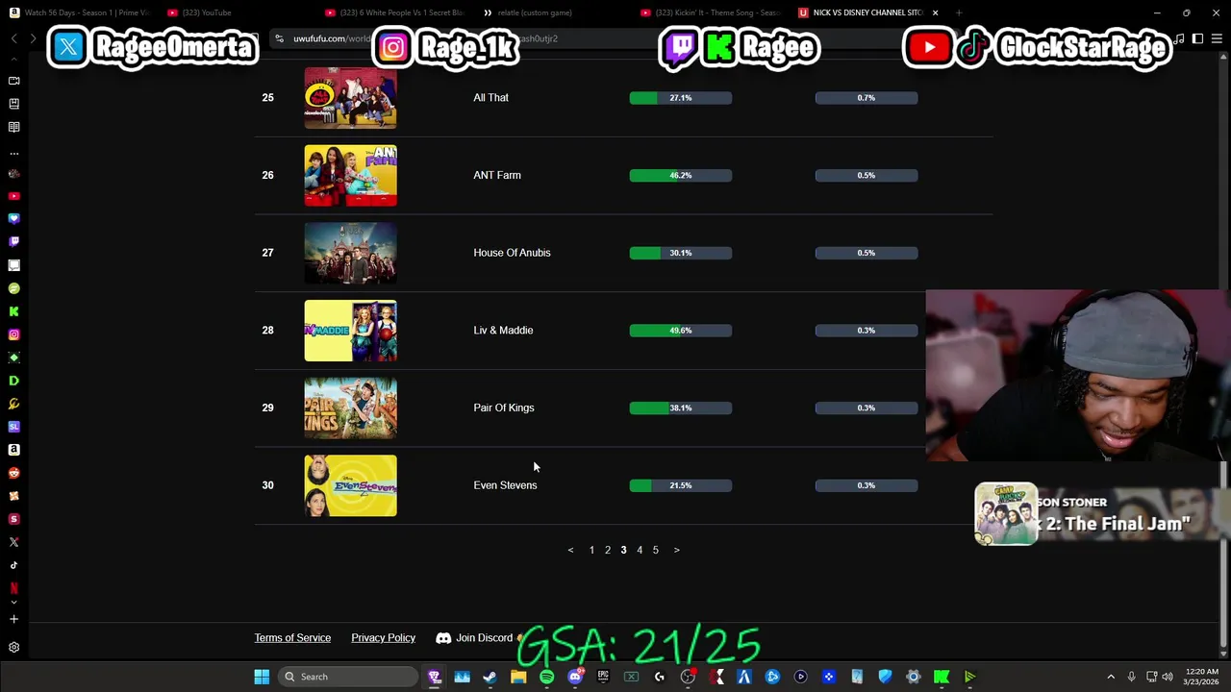Image resolution: width=1231 pixels, height=692 pixels.
Task: Click the ANT Farm 46.2% win-rate bar
Action: tap(681, 175)
